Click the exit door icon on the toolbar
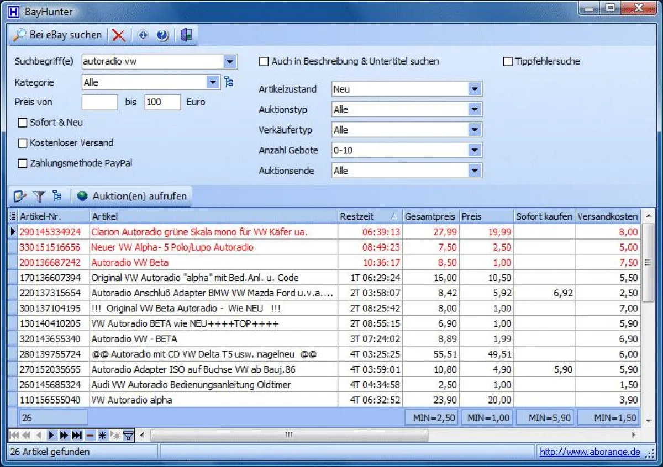 coord(186,34)
